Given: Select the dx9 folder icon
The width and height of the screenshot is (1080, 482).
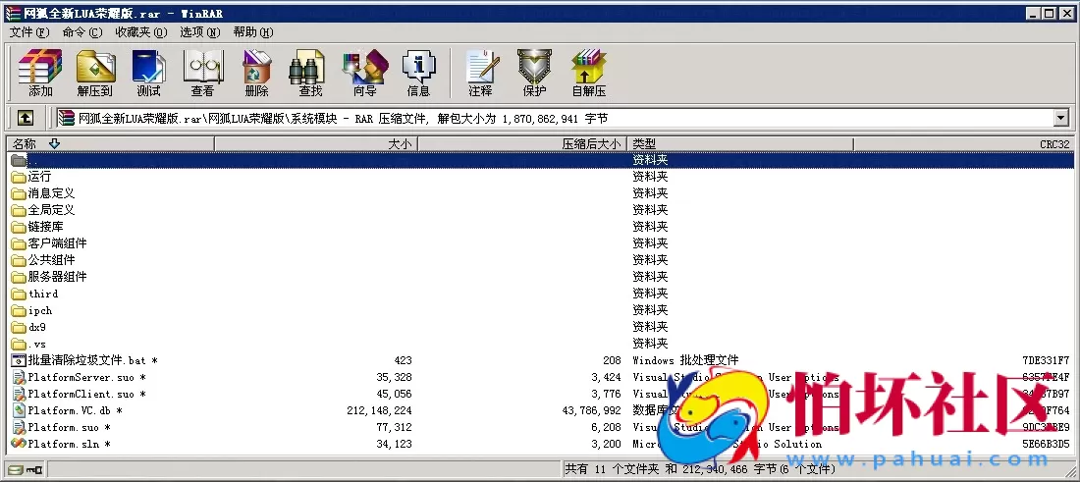Looking at the screenshot, I should pyautogui.click(x=19, y=327).
